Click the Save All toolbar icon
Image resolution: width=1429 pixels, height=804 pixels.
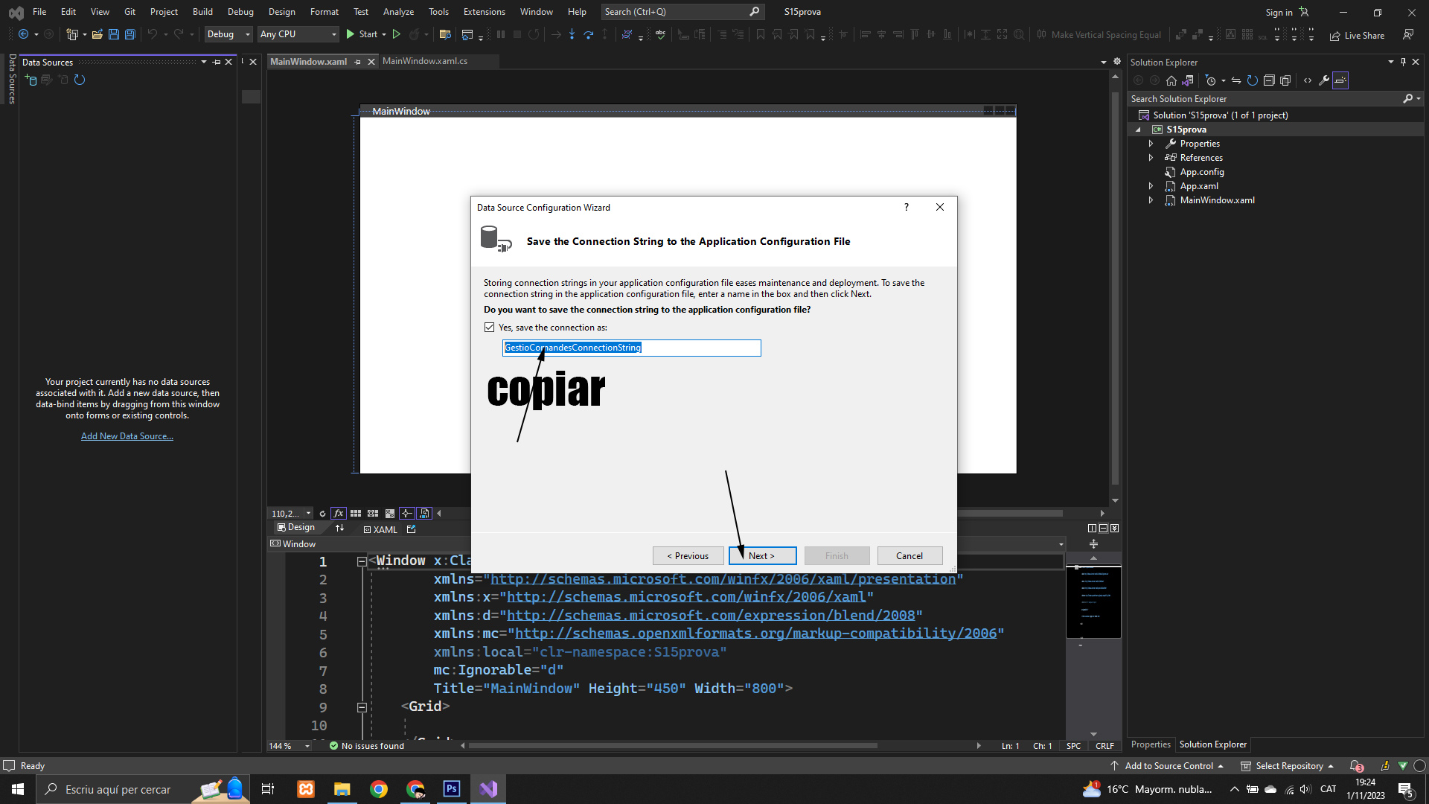pos(130,34)
